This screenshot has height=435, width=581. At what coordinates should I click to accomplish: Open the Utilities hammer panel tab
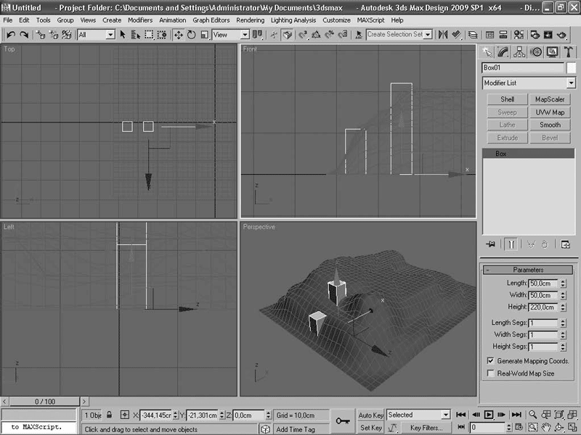point(569,51)
